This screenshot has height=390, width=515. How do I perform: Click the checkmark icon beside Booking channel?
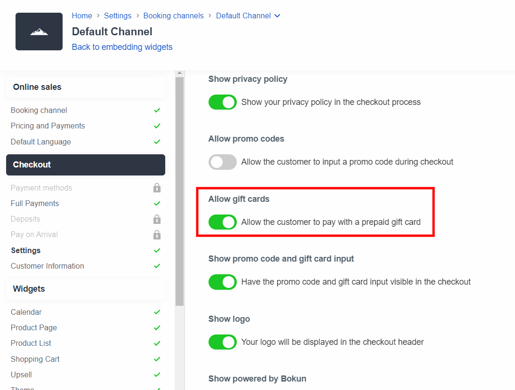click(157, 110)
